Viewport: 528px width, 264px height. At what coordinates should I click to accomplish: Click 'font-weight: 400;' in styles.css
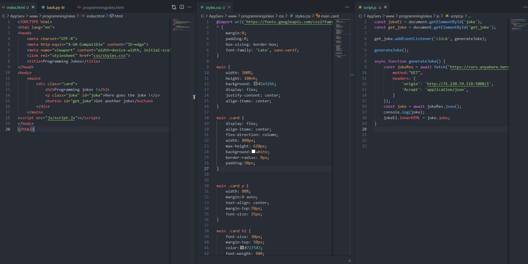coord(245,253)
